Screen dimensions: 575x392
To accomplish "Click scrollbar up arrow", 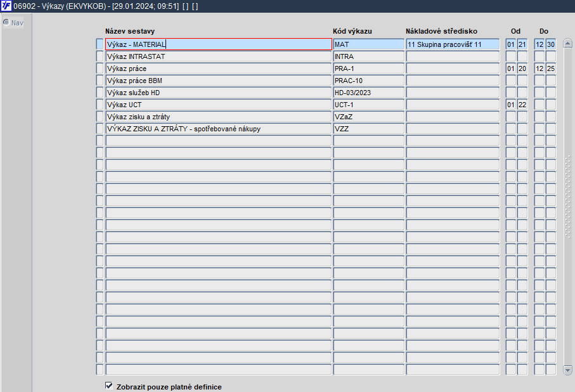I will pos(567,43).
